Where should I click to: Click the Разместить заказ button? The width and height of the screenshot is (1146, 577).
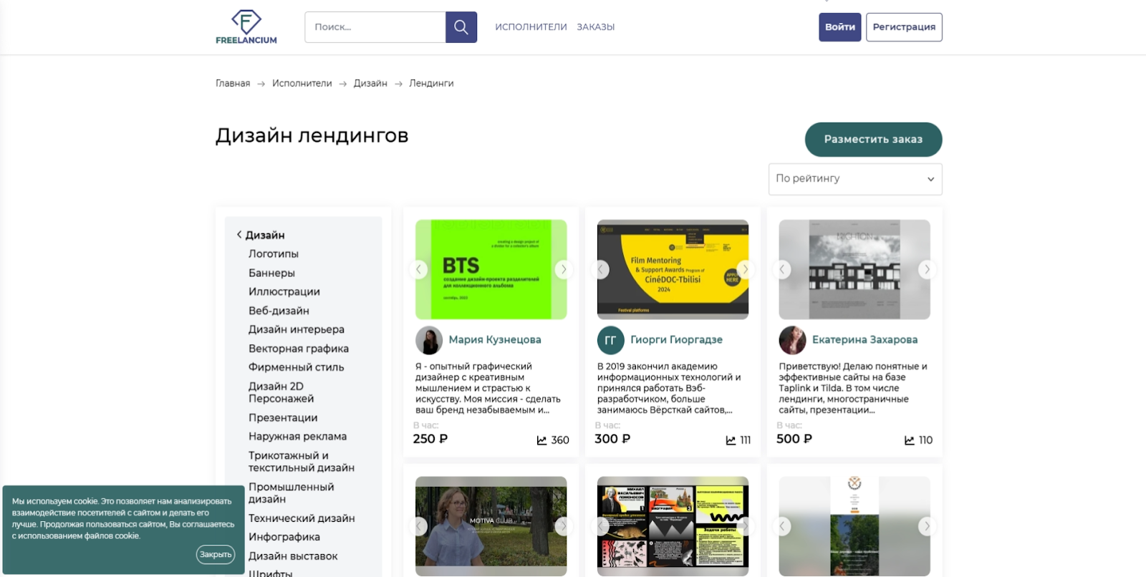point(874,140)
